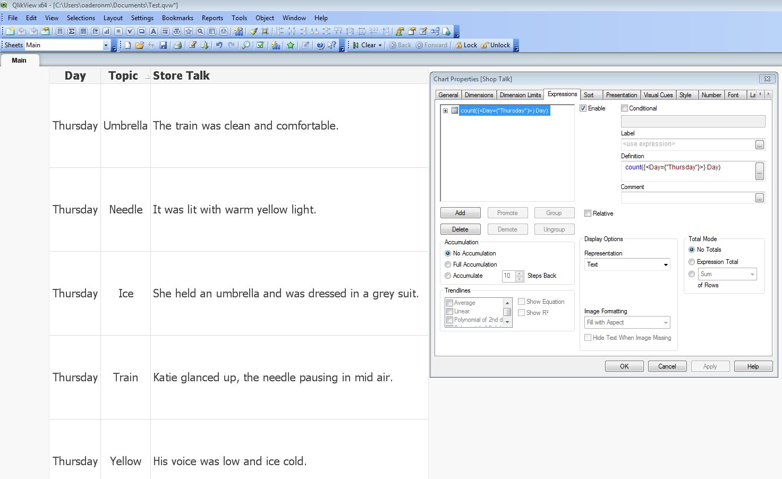The width and height of the screenshot is (782, 479).
Task: Open Search with magnifying glass icon
Action: (246, 45)
